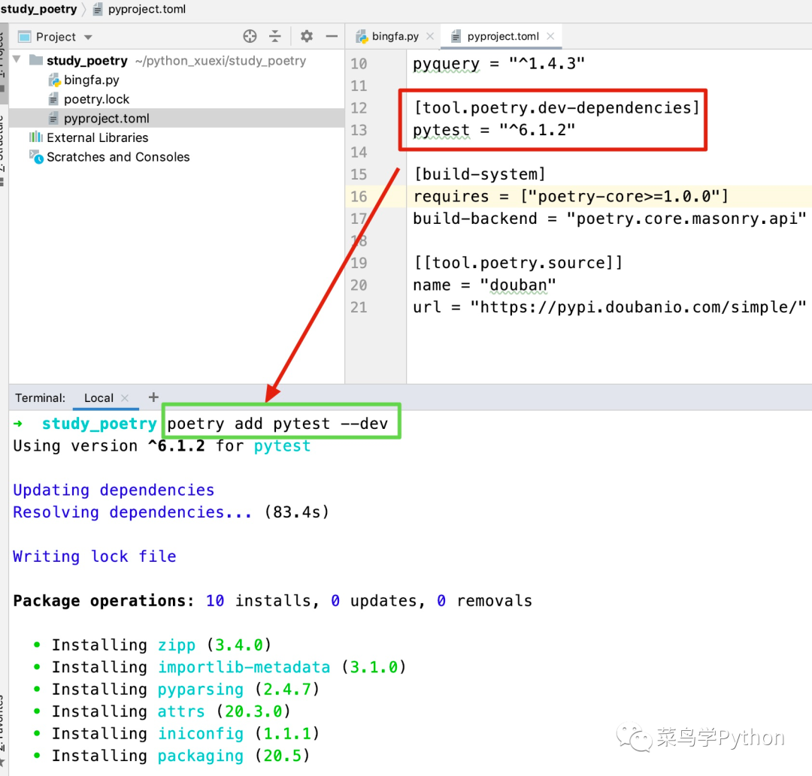The width and height of the screenshot is (812, 776).
Task: Select the Local terminal tab
Action: (98, 398)
